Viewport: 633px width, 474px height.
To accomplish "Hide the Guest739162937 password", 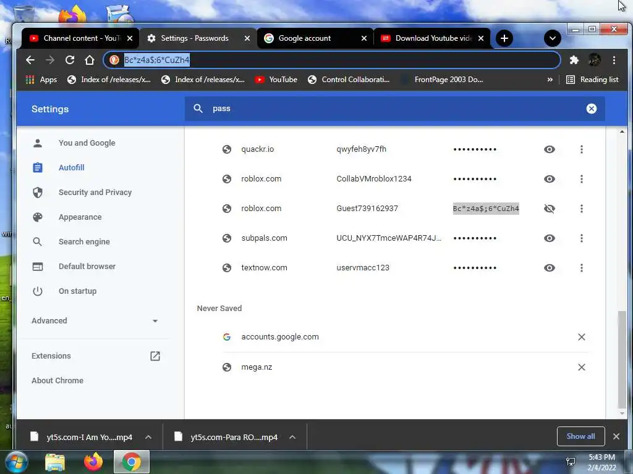I will [549, 209].
